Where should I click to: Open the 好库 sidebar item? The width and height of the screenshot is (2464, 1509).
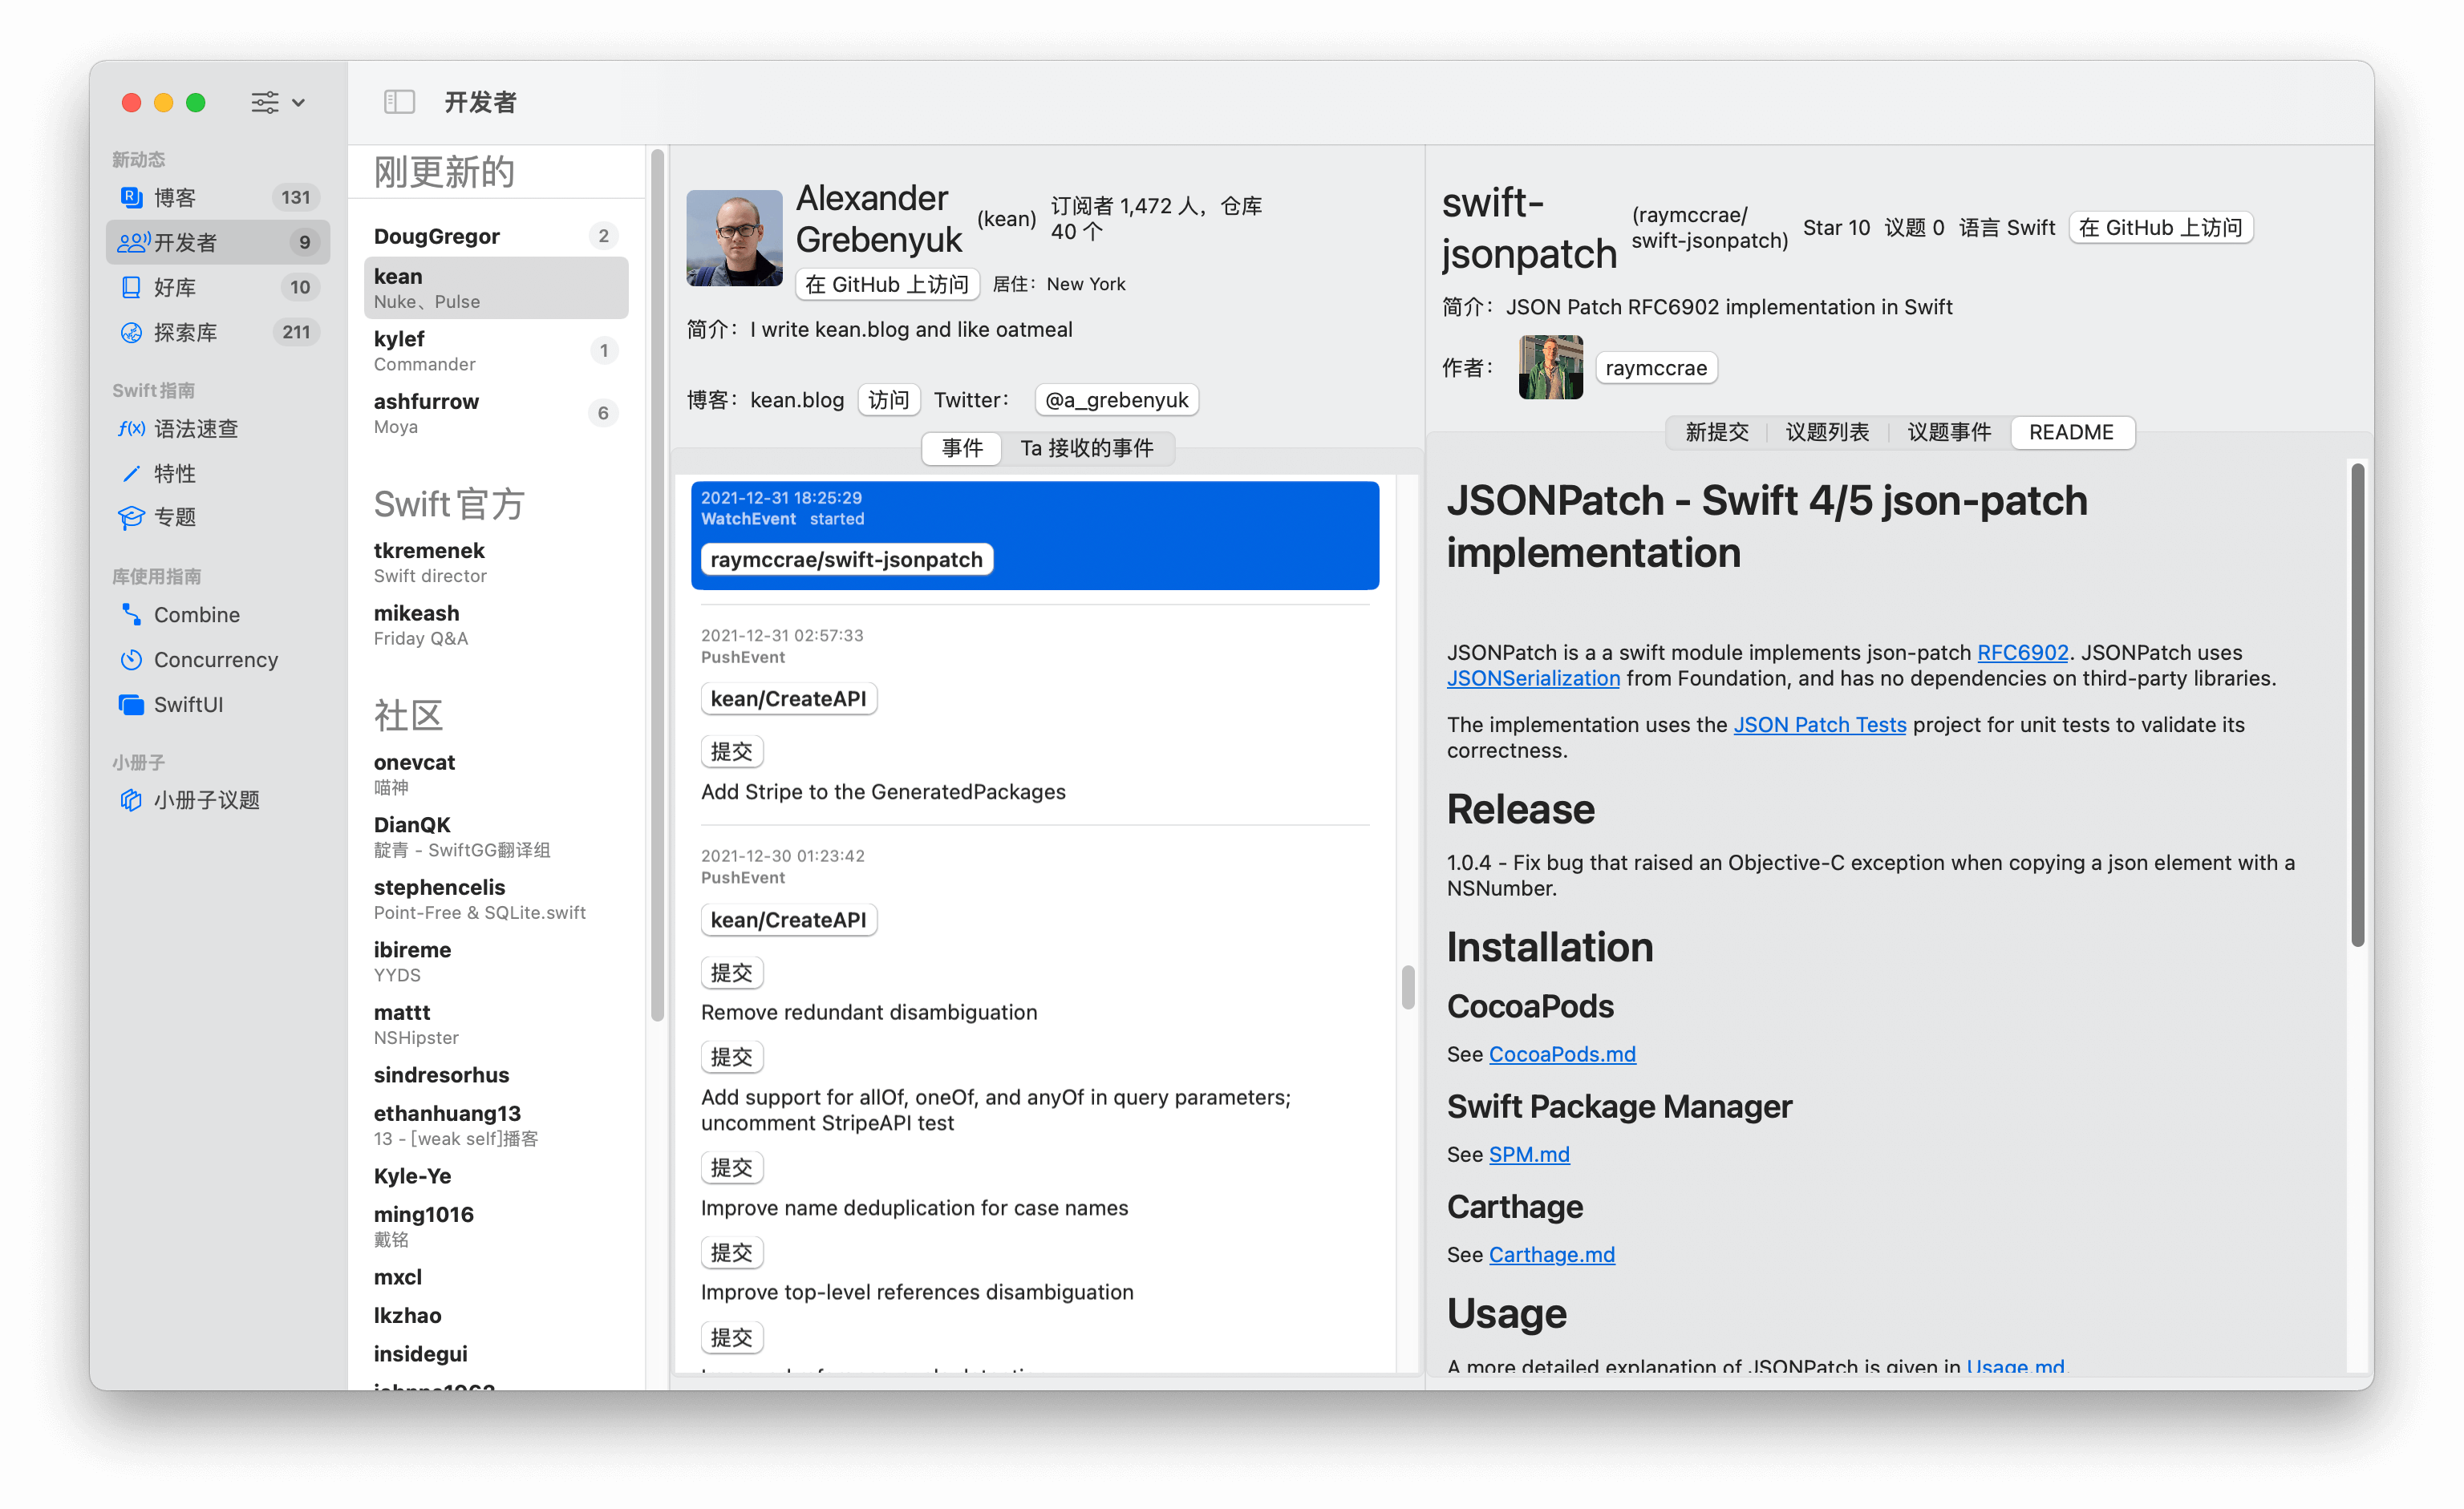(x=217, y=287)
